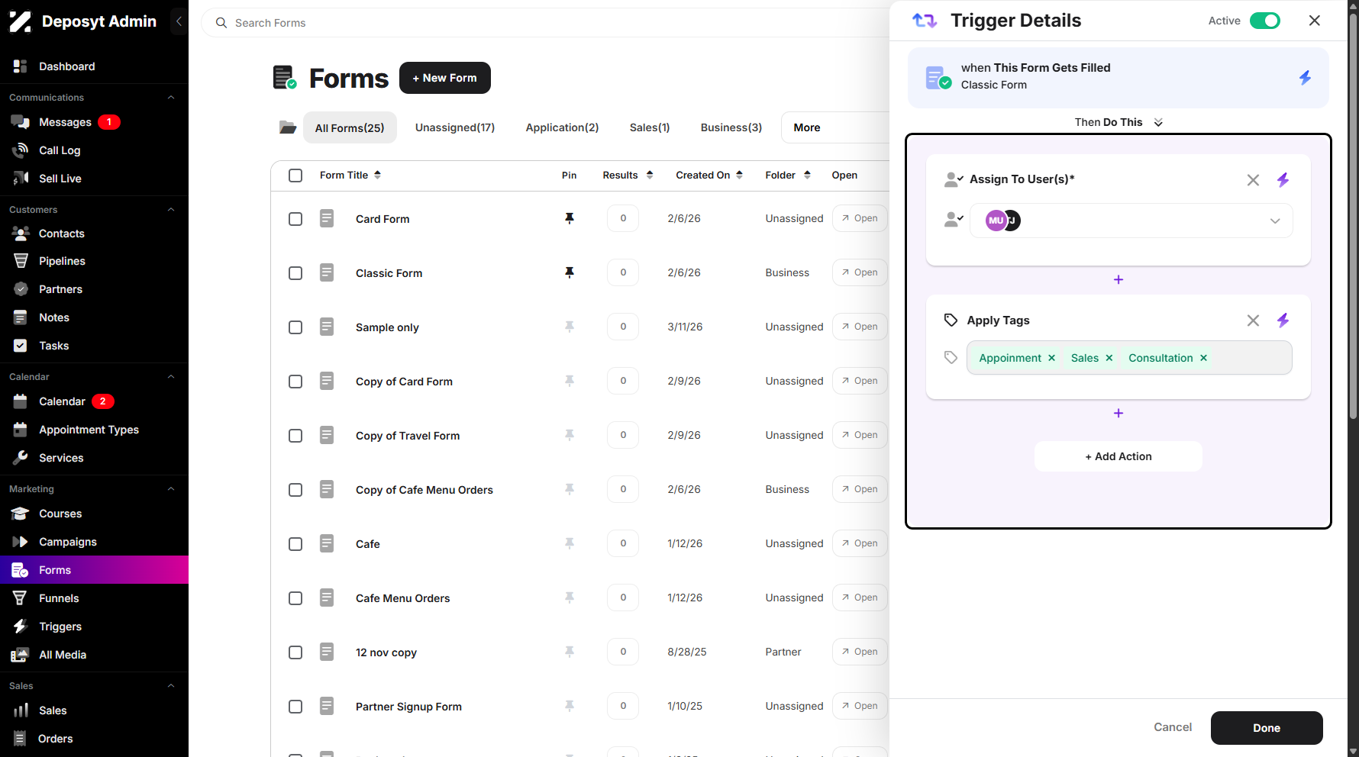The width and height of the screenshot is (1359, 757).
Task: Collapse the sidebar with the arrow
Action: point(179,21)
